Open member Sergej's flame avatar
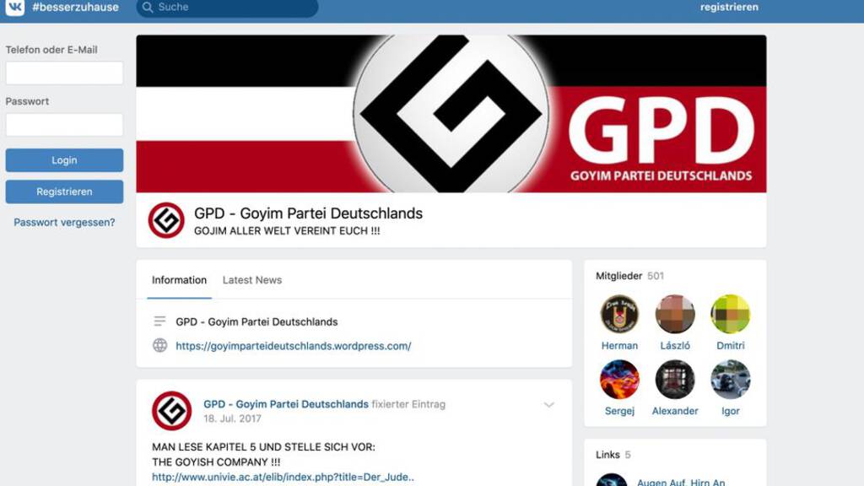Viewport: 864px width, 486px height. coord(619,380)
